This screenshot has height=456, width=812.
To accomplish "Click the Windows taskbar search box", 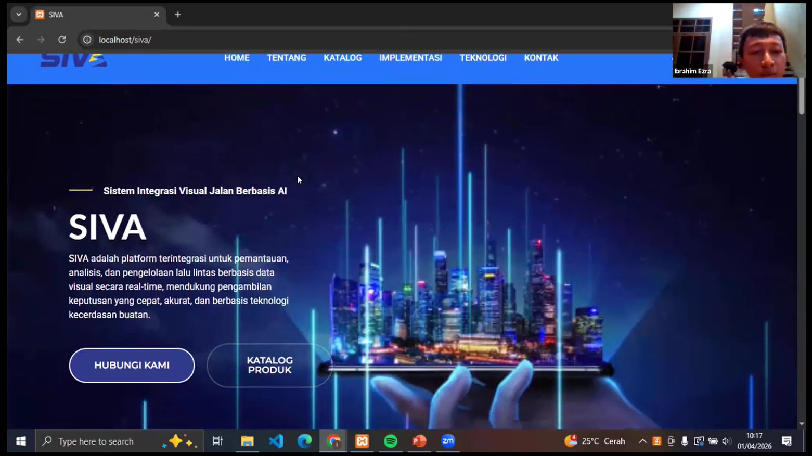I will click(104, 441).
